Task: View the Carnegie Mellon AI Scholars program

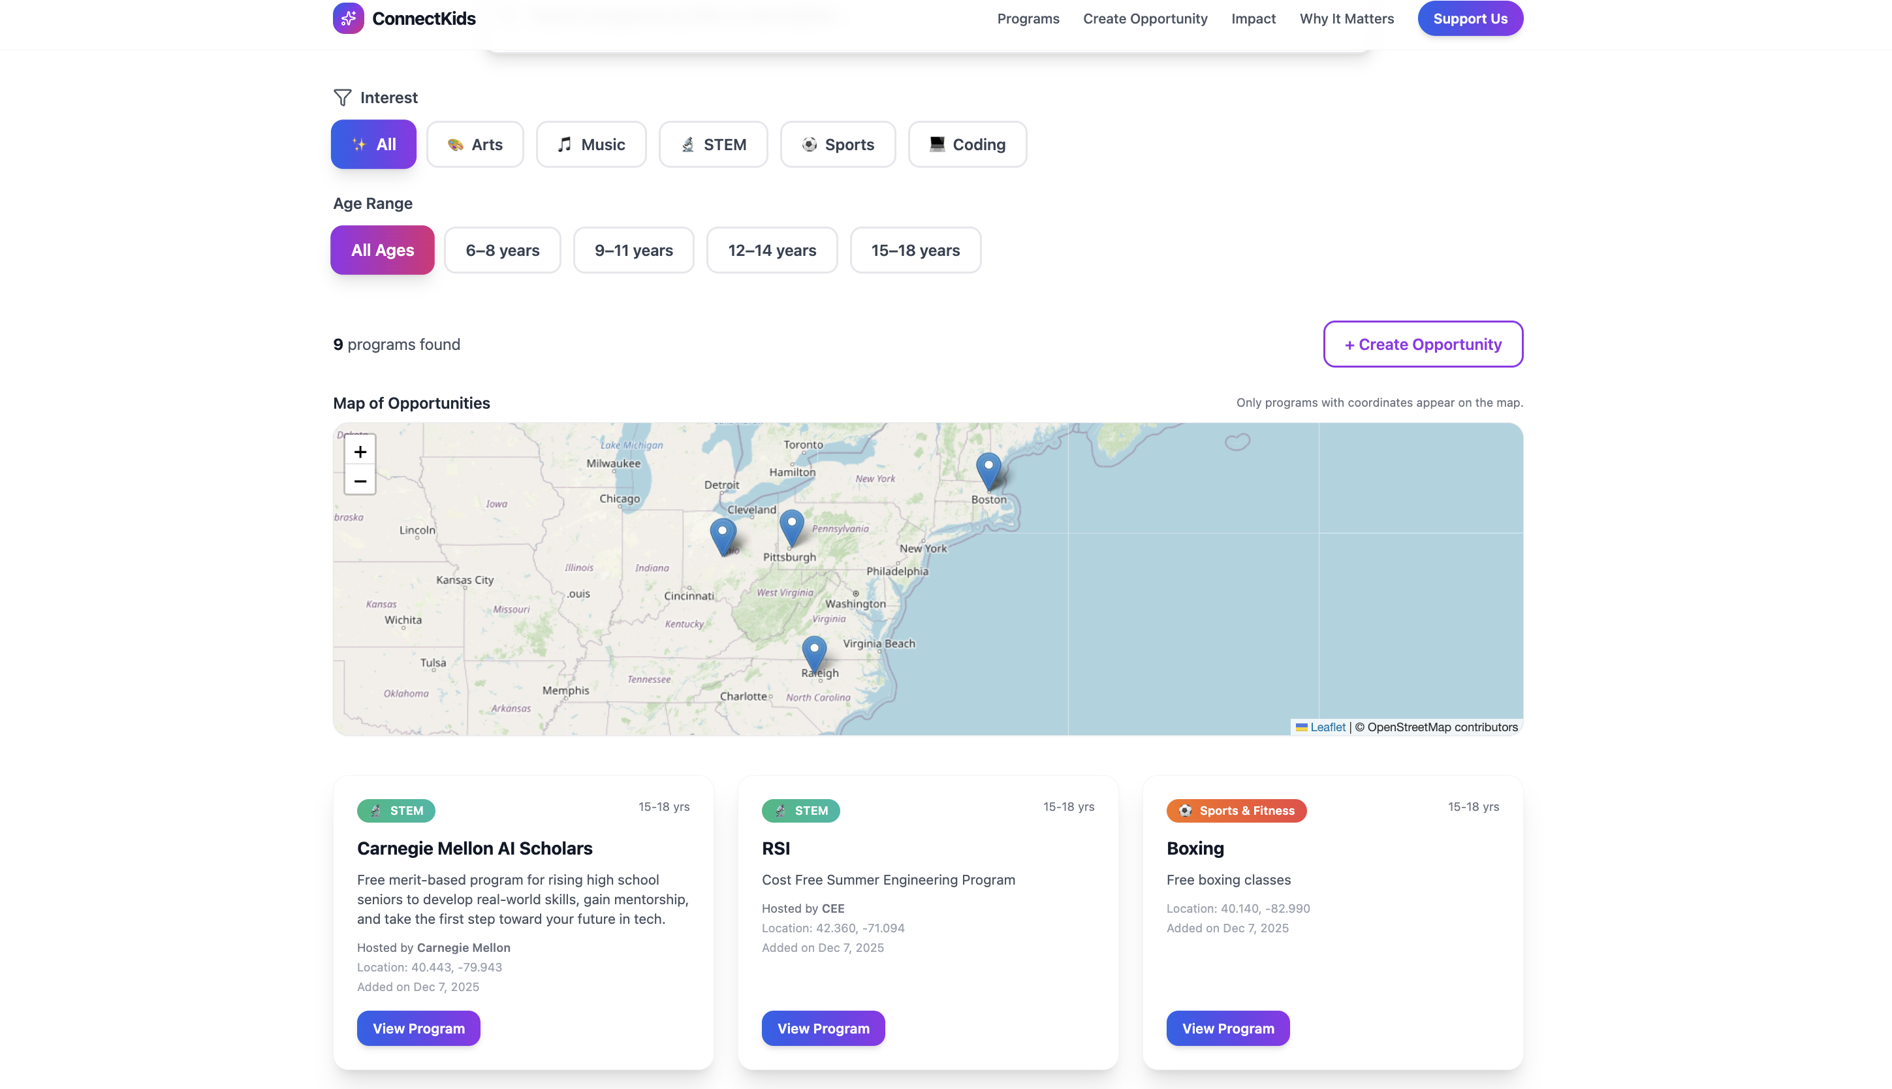Action: click(418, 1028)
